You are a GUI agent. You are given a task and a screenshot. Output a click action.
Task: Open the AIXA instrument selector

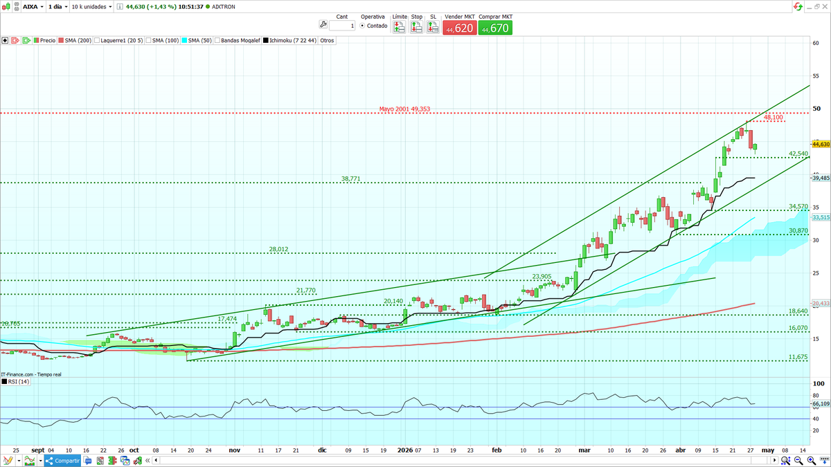tap(34, 6)
